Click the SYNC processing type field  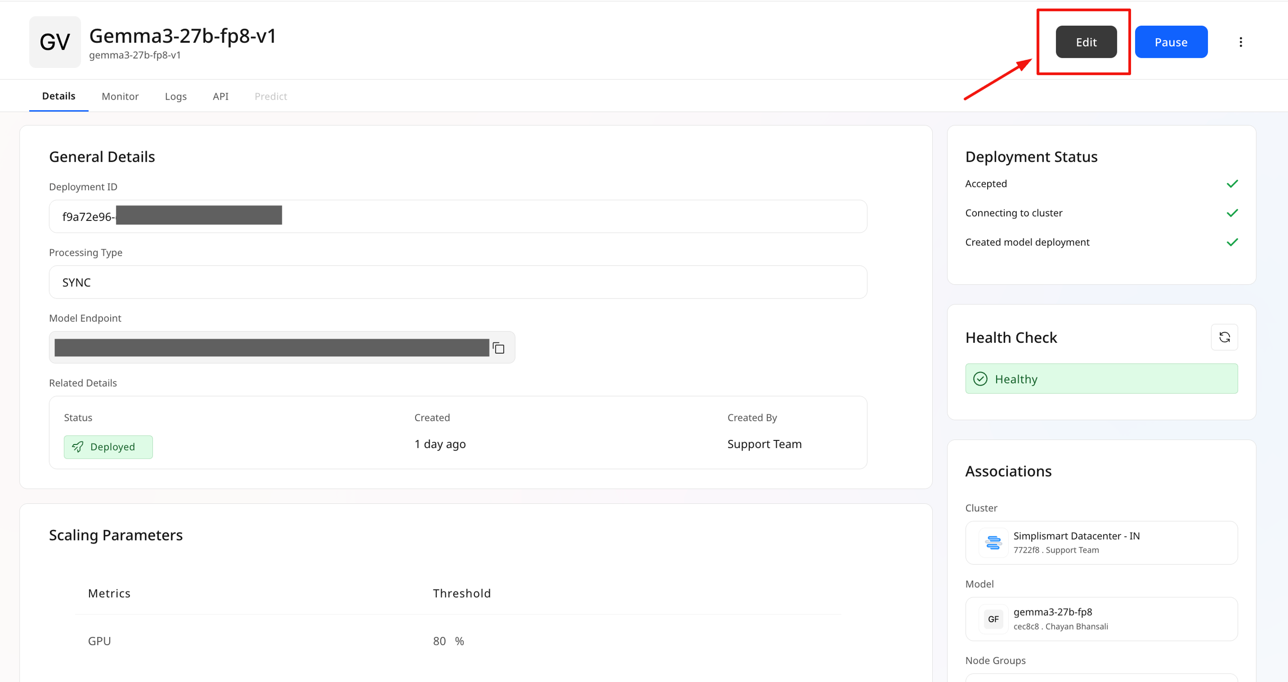[x=457, y=282]
